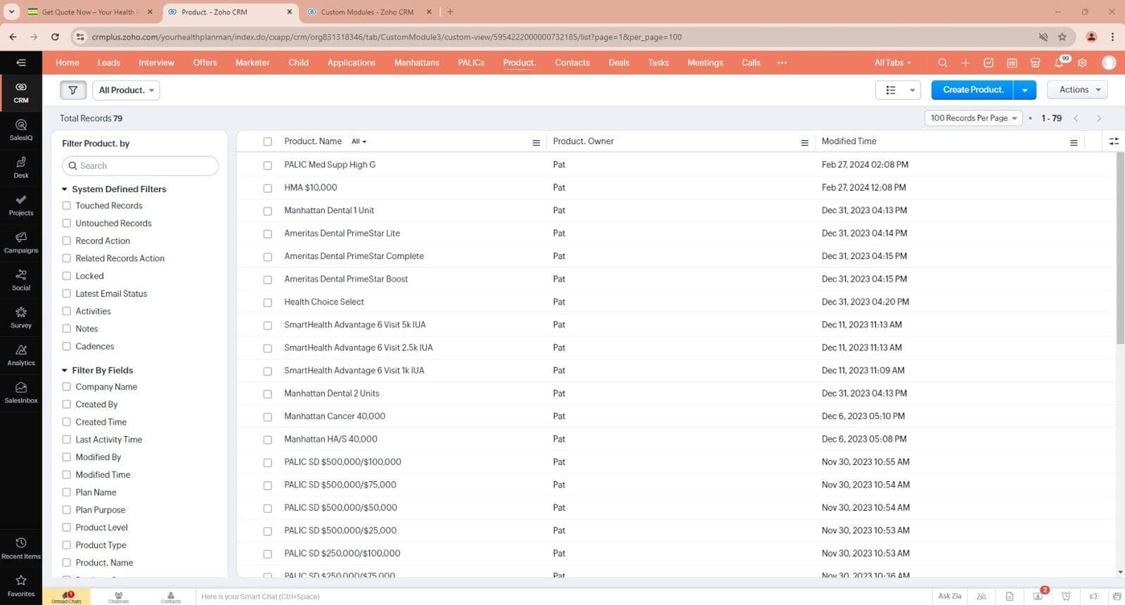Switch to Custom Modules browser tab
Viewport: 1125px width, 605px height.
click(x=367, y=12)
